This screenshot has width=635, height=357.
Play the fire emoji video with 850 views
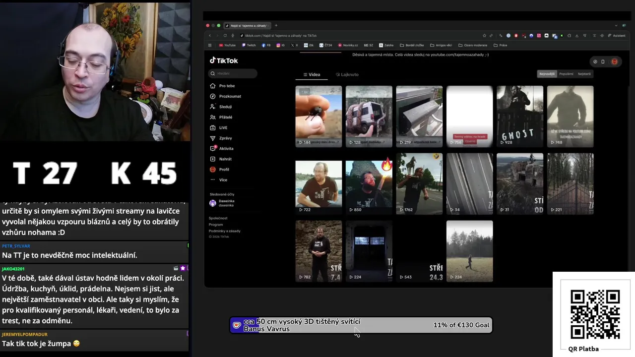click(x=369, y=184)
